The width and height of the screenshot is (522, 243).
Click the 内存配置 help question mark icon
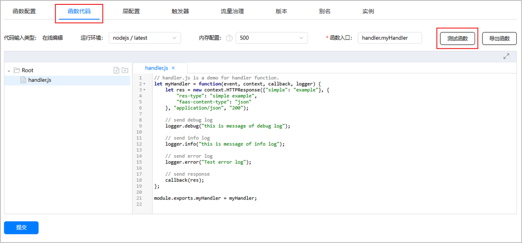(229, 38)
